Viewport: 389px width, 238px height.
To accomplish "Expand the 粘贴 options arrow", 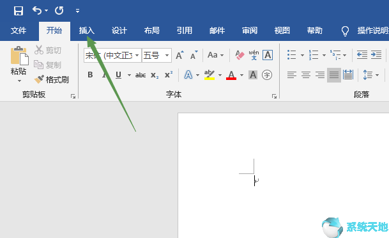I will 19,81.
